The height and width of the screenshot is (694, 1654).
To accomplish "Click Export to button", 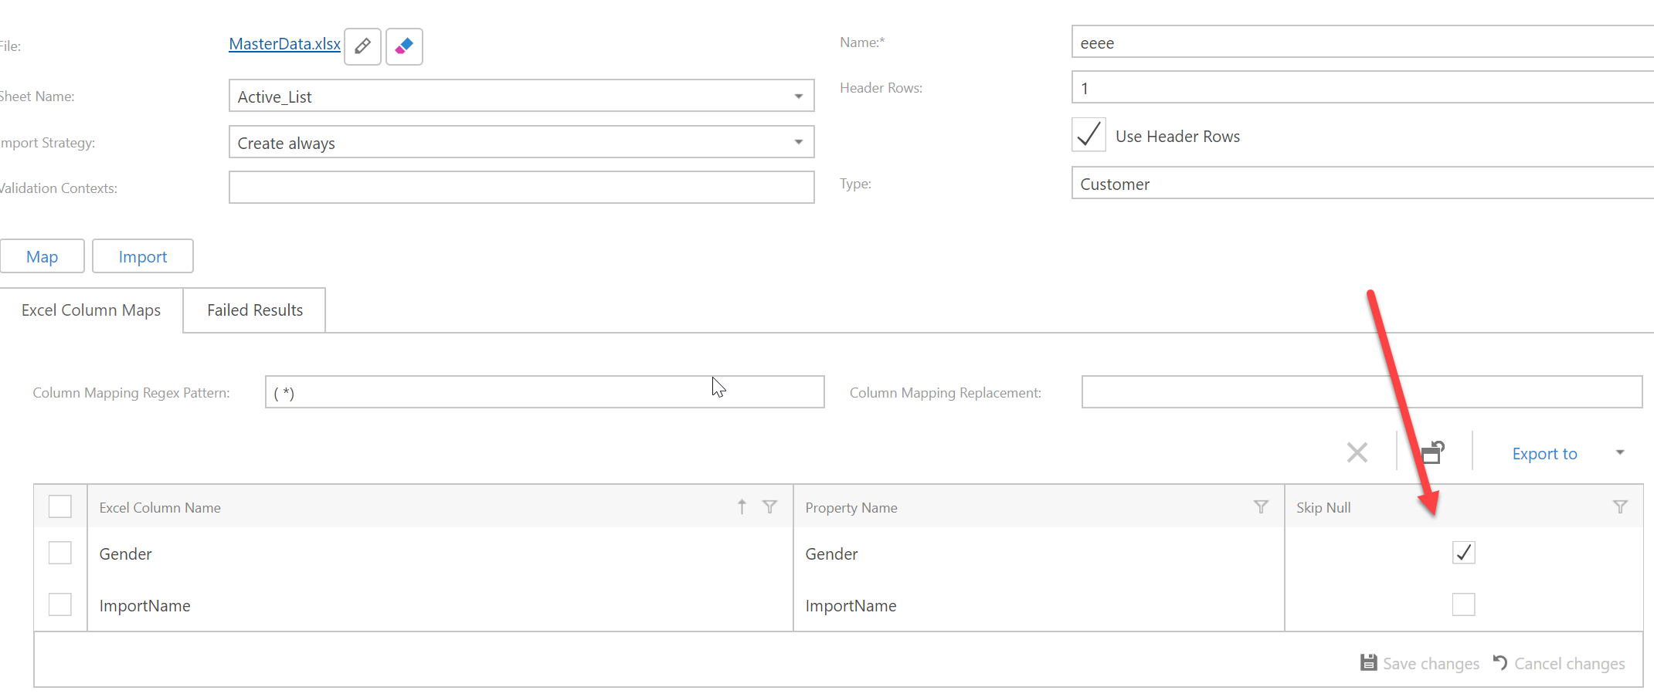I will tap(1544, 454).
